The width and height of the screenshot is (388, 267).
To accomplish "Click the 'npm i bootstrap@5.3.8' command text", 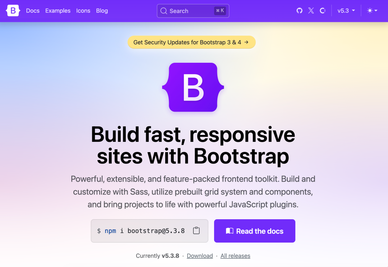I will (145, 231).
